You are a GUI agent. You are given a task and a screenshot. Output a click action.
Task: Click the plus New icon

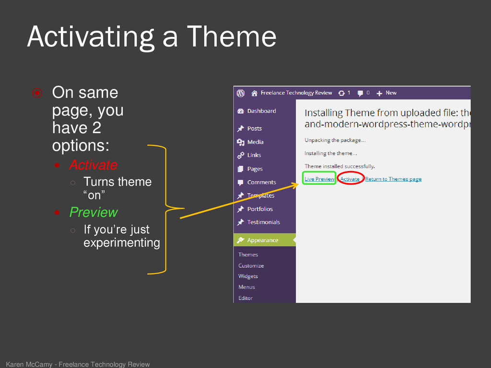(379, 93)
